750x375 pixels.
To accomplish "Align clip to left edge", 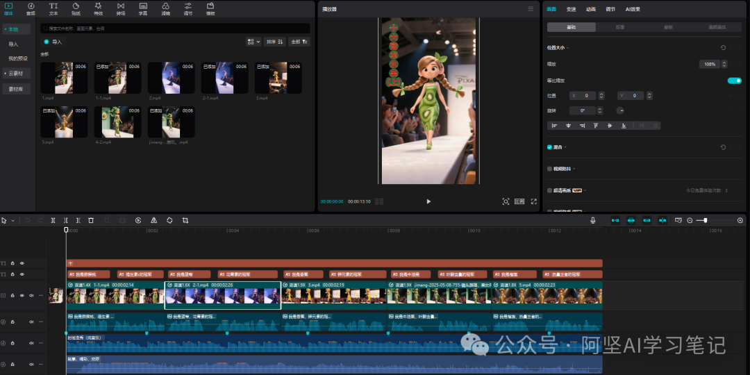I will (x=554, y=126).
